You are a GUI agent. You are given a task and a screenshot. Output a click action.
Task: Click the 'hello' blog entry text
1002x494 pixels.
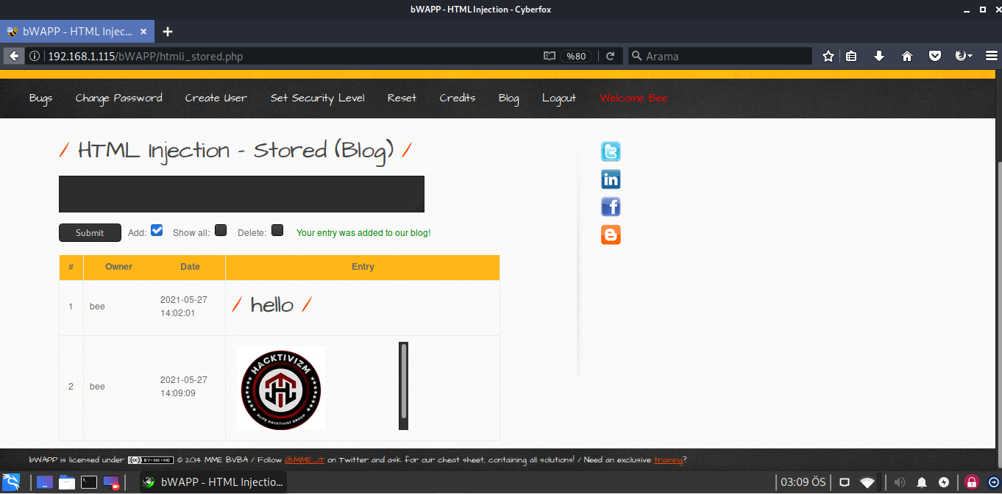point(272,304)
